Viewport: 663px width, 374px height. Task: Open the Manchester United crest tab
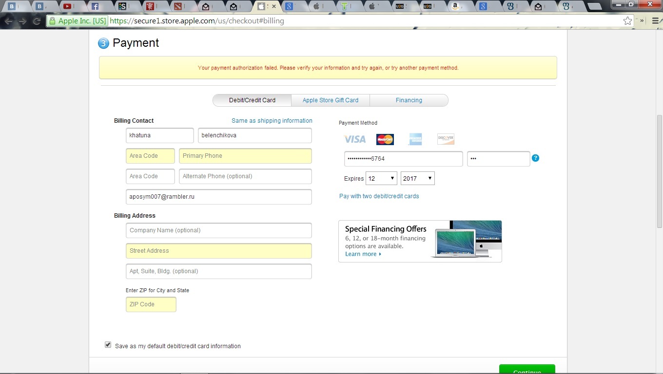pos(151,6)
